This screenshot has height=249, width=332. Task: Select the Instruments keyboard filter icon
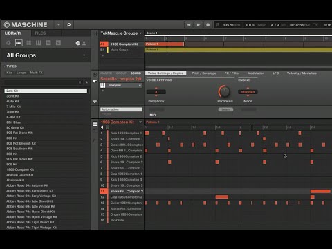(x=38, y=43)
